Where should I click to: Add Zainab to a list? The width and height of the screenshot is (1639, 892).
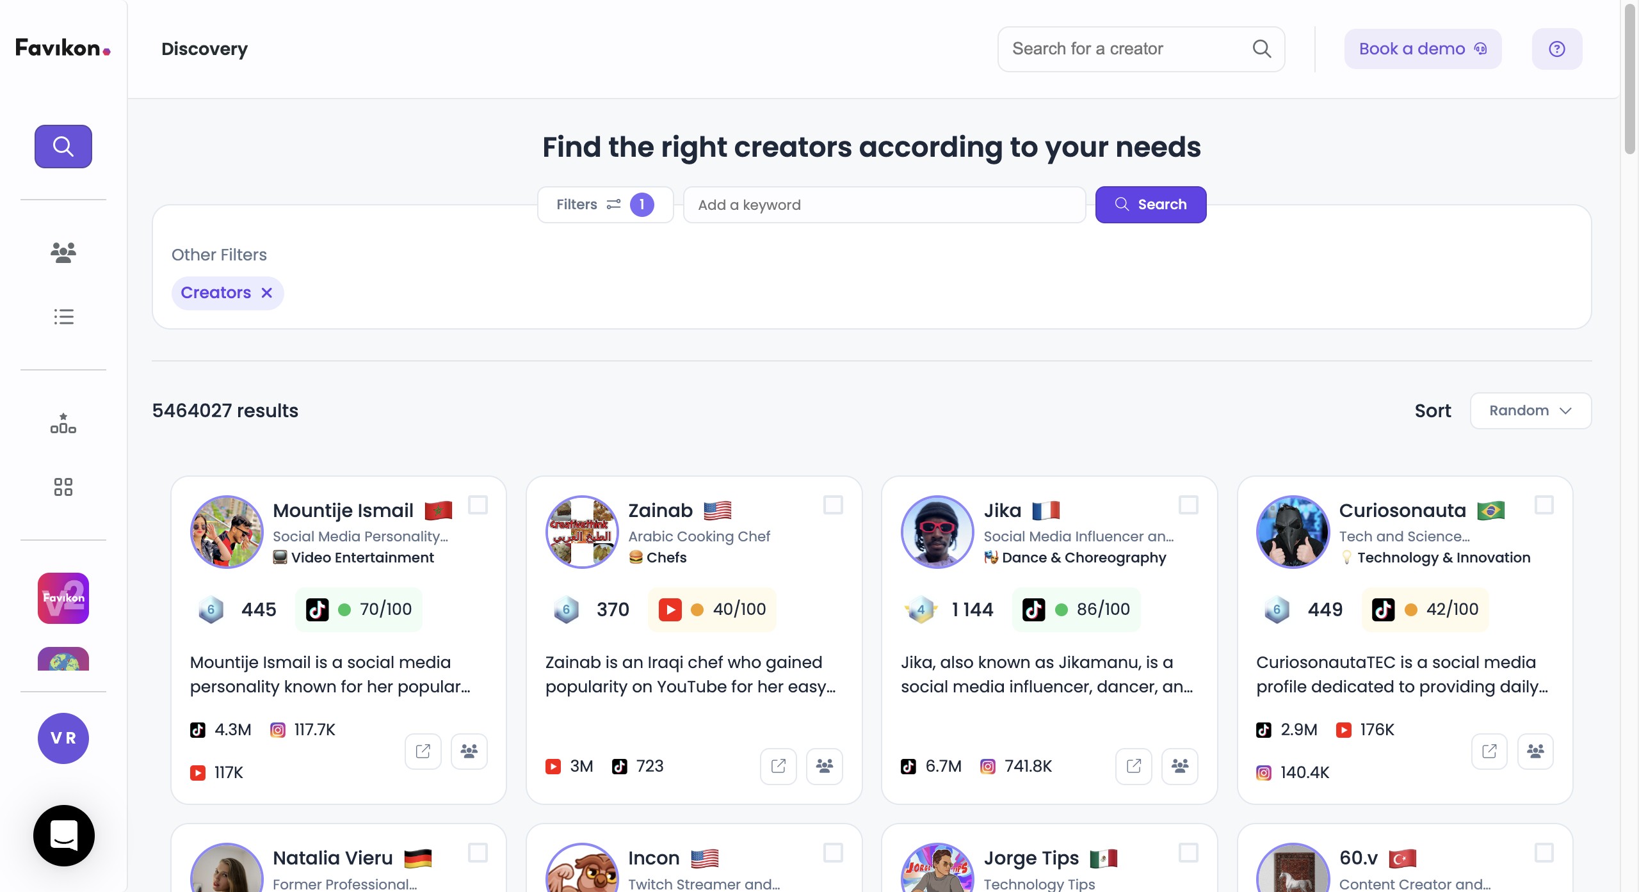point(824,766)
